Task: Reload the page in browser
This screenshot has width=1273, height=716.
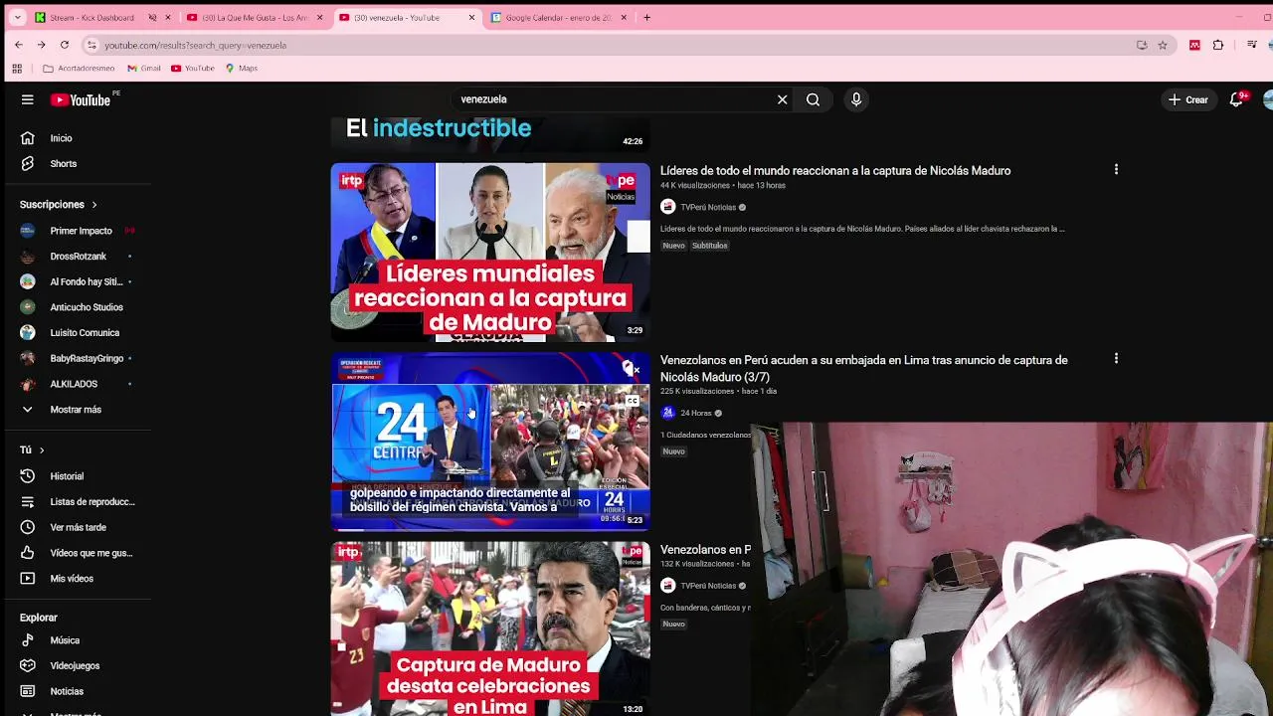Action: coord(65,45)
